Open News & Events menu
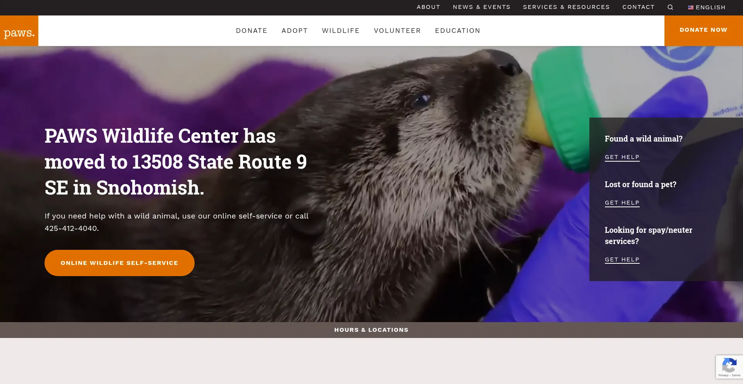Image resolution: width=743 pixels, height=384 pixels. pos(481,7)
